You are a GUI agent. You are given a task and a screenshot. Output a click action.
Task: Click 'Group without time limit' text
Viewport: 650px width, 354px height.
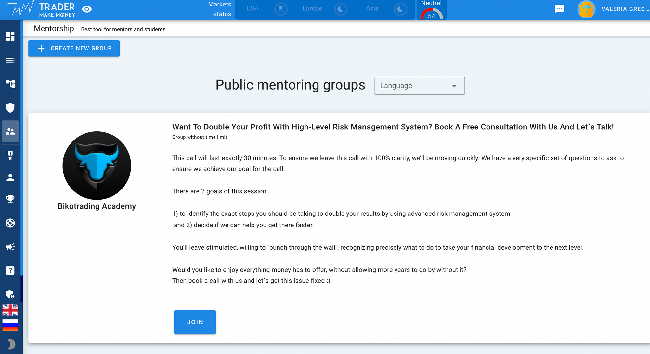pyautogui.click(x=200, y=137)
